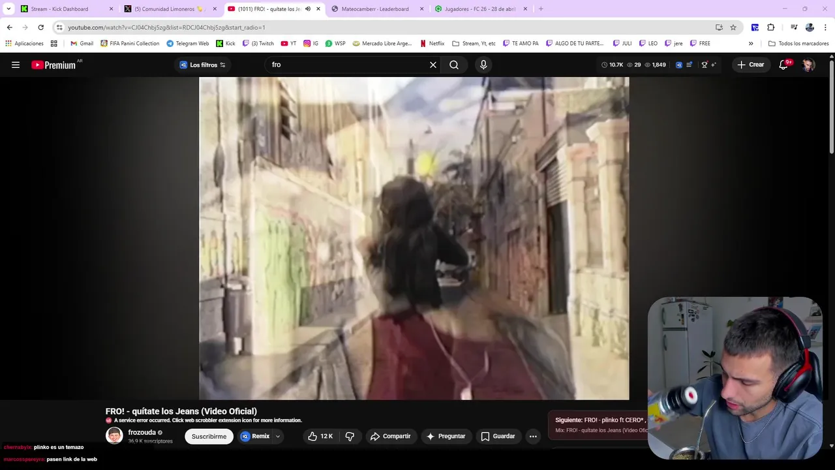Open the list icon next to vidIQ
The image size is (835, 470).
[x=690, y=65]
